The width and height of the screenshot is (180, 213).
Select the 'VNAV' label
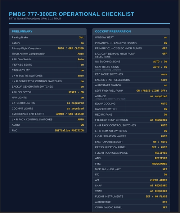coord(98,191)
